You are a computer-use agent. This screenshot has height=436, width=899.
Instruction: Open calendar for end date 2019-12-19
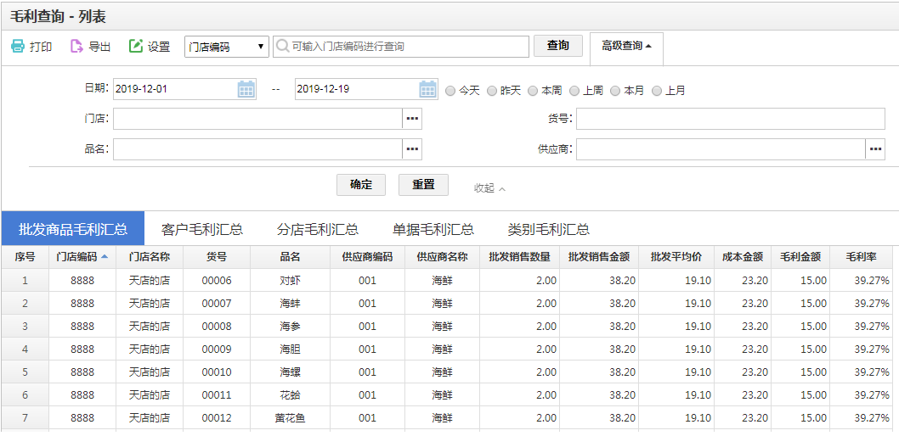(428, 89)
